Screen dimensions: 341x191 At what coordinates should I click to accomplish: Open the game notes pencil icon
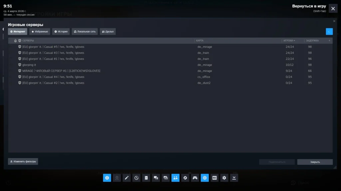pyautogui.click(x=127, y=178)
